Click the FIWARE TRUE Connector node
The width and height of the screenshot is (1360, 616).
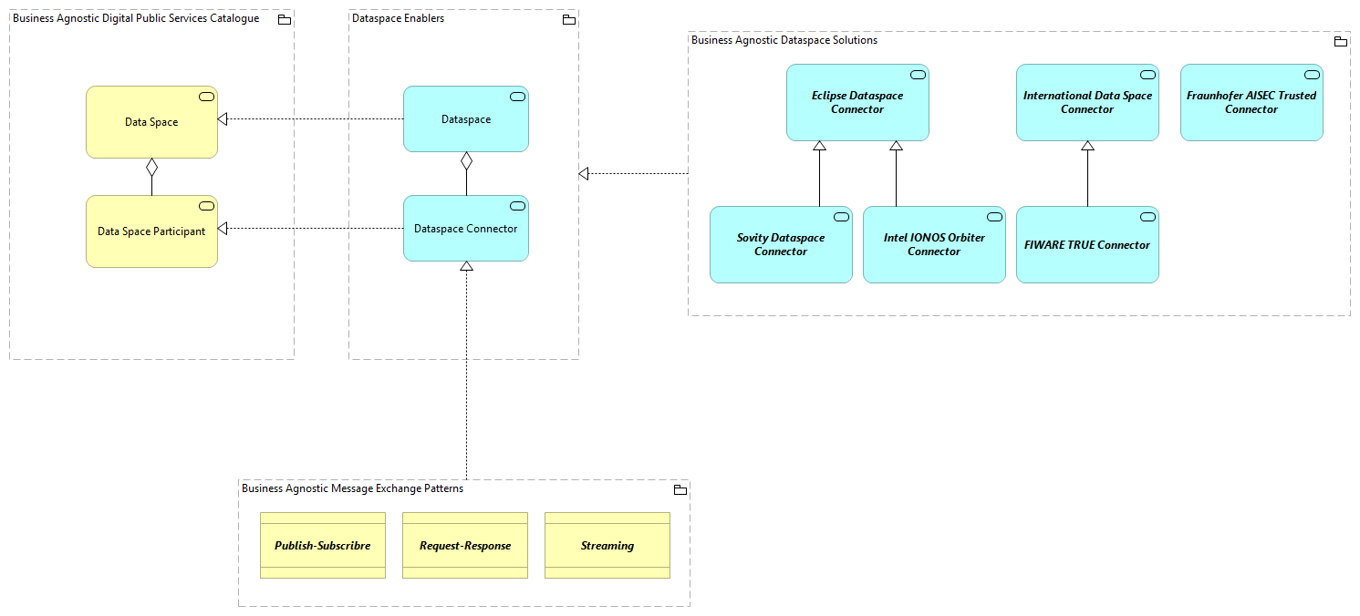[x=1087, y=244]
